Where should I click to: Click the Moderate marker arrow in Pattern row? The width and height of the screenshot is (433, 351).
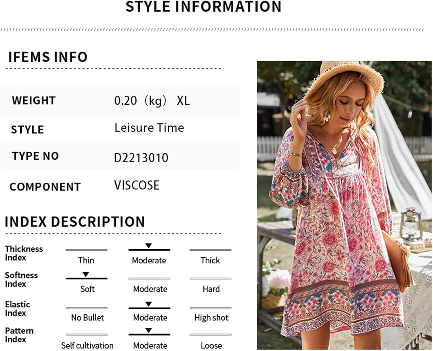[x=149, y=330]
